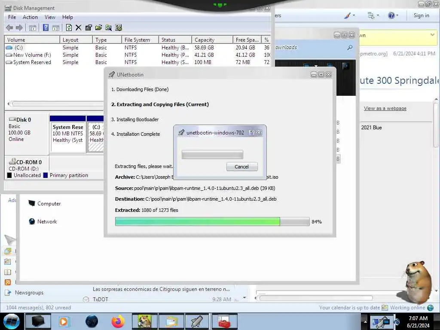Open Network in the navigation pane
This screenshot has height=330, width=440.
[43, 221]
